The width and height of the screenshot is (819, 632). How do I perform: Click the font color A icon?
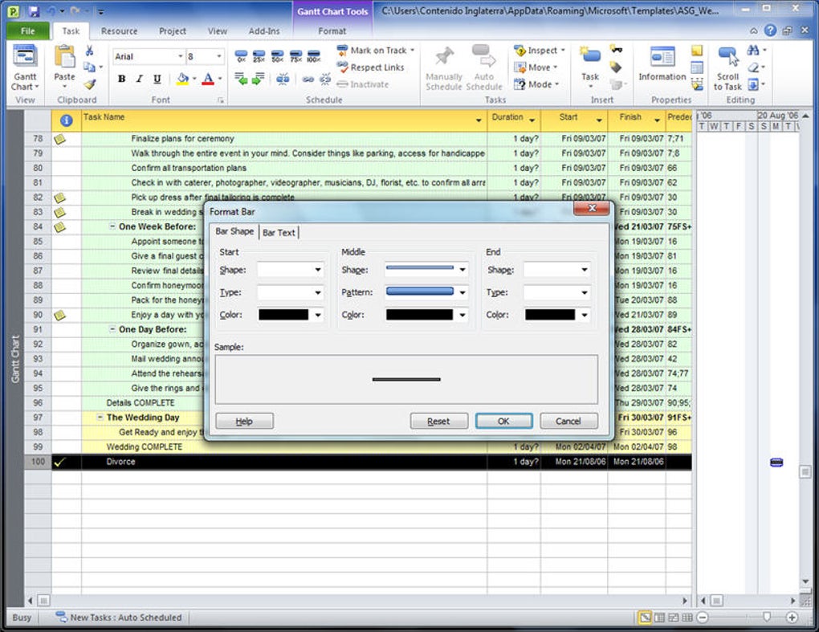(208, 79)
